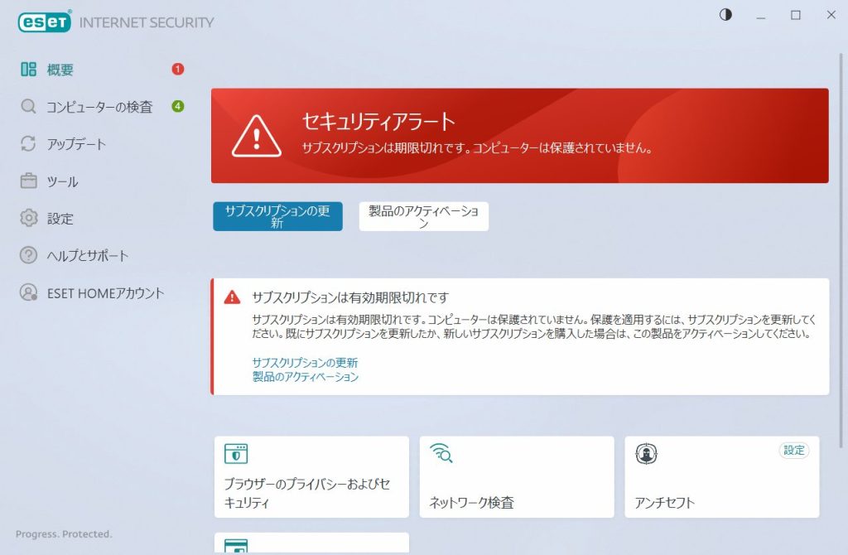Click the サブスクリプションは有効期限切れです heading
This screenshot has width=848, height=555.
(350, 297)
